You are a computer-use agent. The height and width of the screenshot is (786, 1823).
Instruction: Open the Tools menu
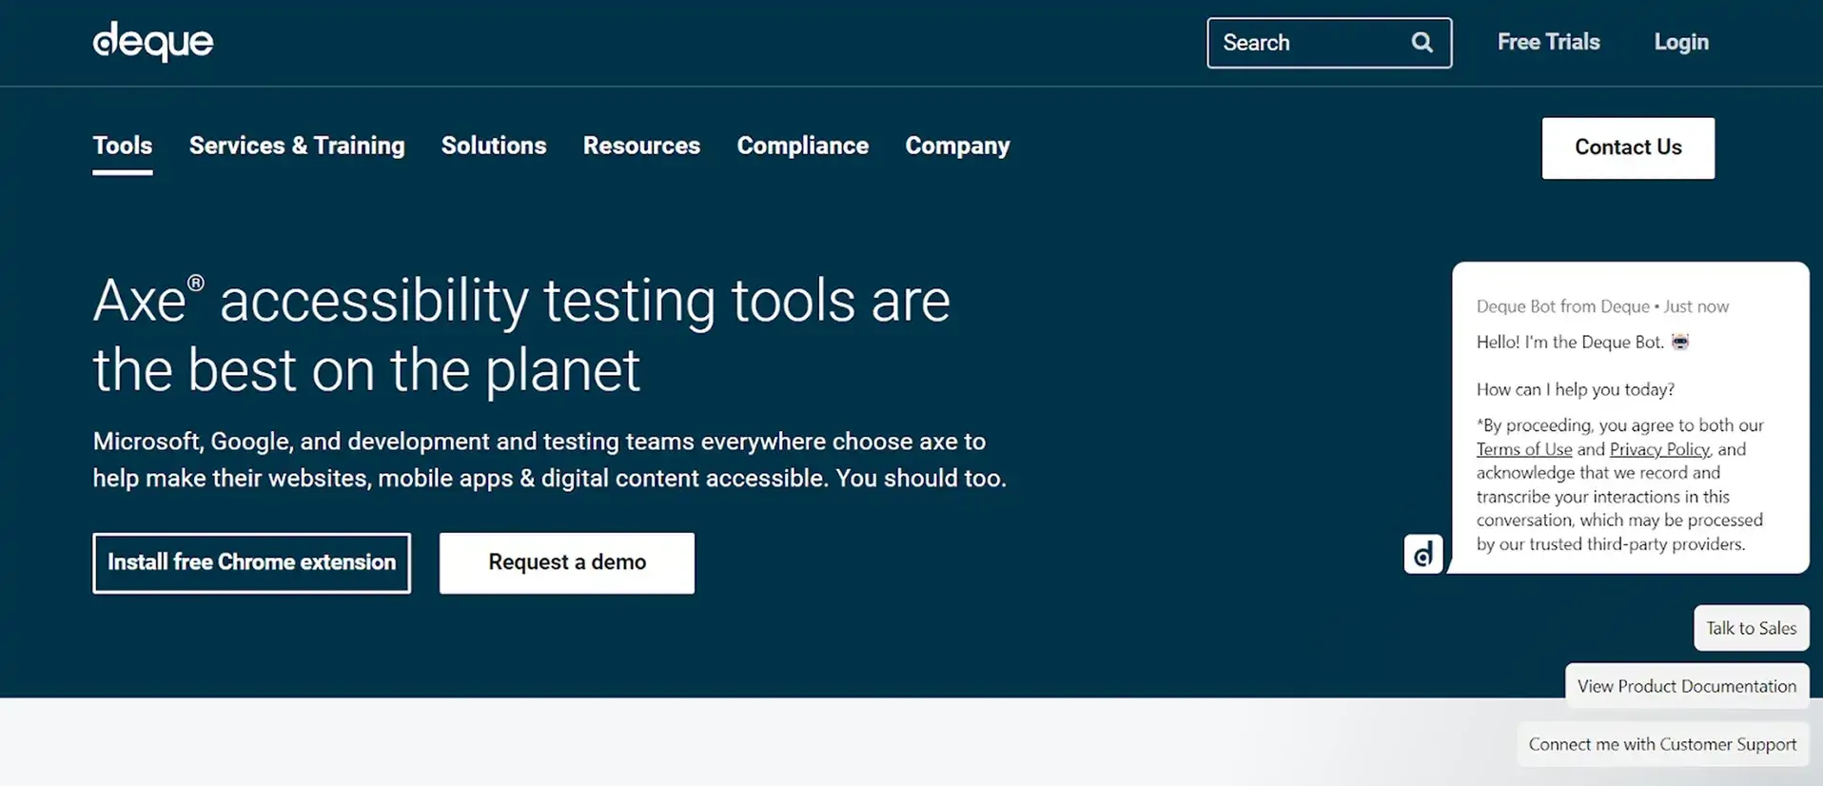coord(123,146)
